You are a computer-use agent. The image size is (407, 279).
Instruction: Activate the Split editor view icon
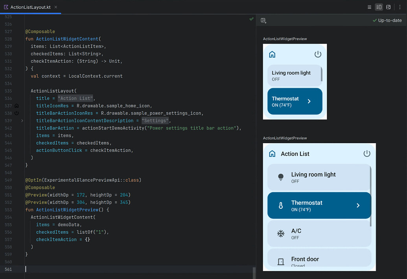(378, 7)
